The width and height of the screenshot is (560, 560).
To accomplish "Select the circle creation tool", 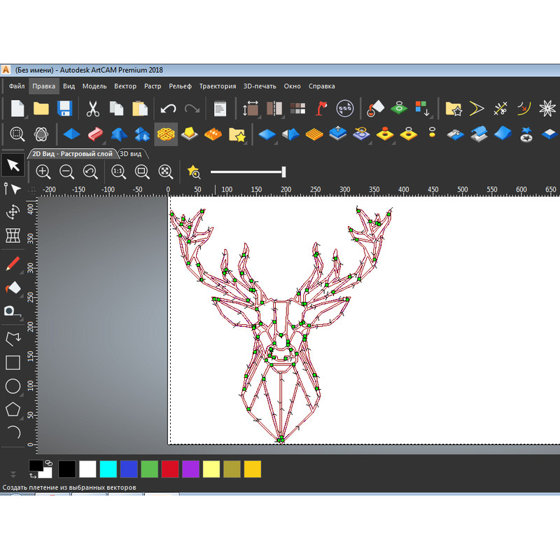I will pos(13,386).
